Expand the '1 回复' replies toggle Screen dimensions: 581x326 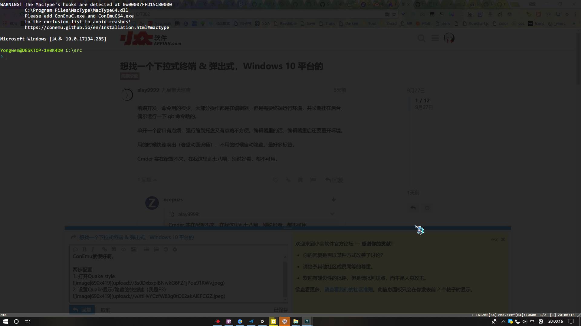pyautogui.click(x=147, y=180)
